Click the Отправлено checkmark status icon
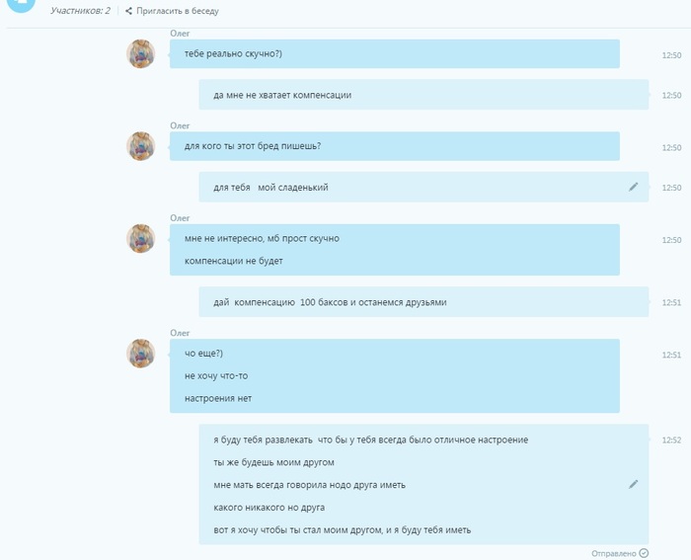This screenshot has height=560, width=691. (x=644, y=553)
